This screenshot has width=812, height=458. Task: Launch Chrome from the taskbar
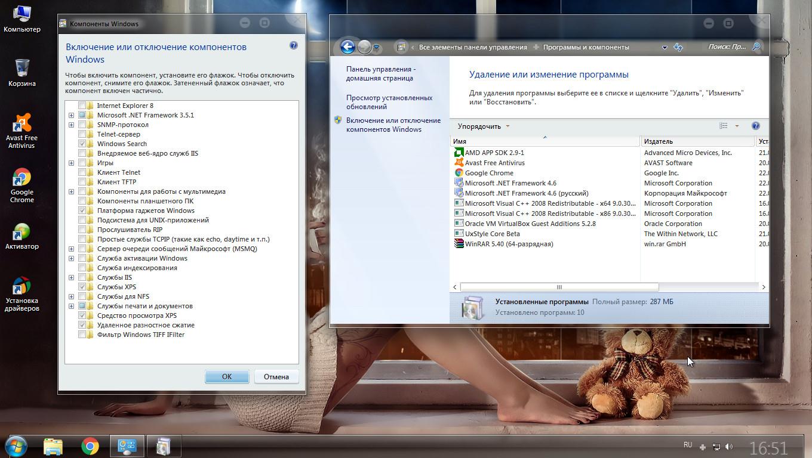click(90, 446)
